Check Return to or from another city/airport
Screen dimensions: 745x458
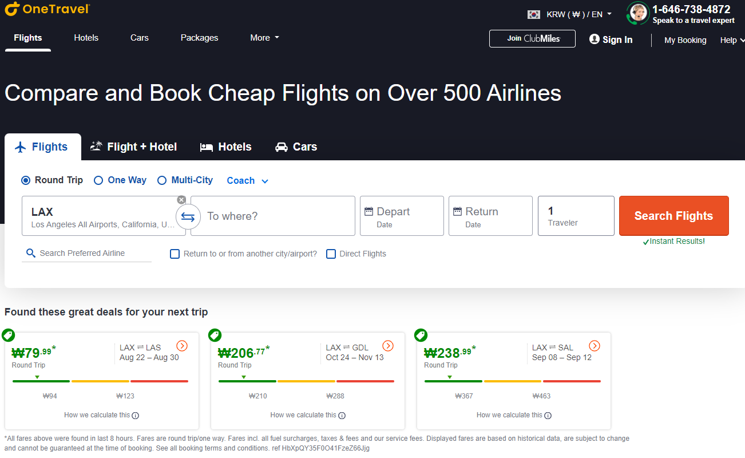[175, 254]
